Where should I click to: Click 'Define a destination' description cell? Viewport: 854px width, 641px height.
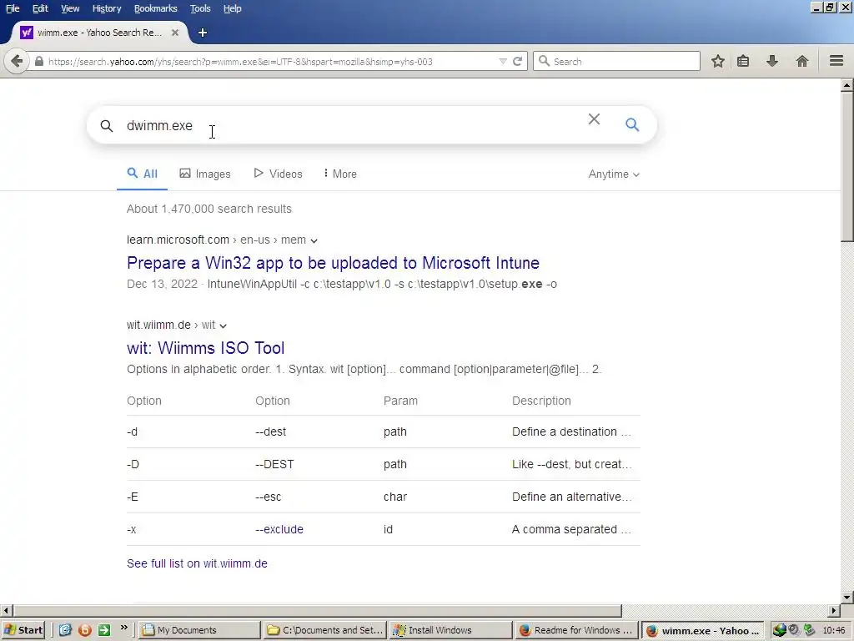pyautogui.click(x=571, y=432)
